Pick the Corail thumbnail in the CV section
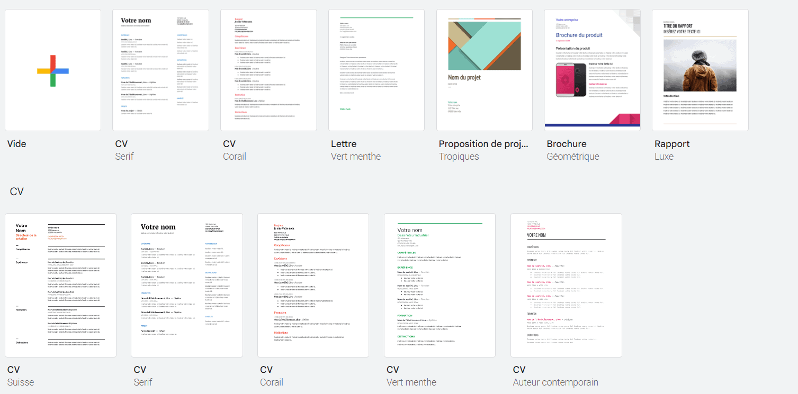Viewport: 798px width, 394px height. [x=313, y=285]
